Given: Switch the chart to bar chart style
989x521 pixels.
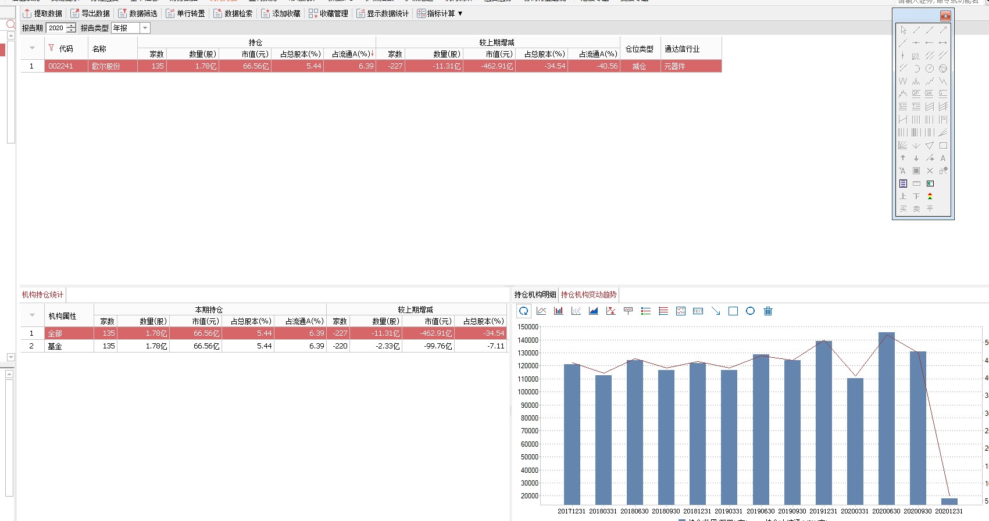Looking at the screenshot, I should pos(559,311).
